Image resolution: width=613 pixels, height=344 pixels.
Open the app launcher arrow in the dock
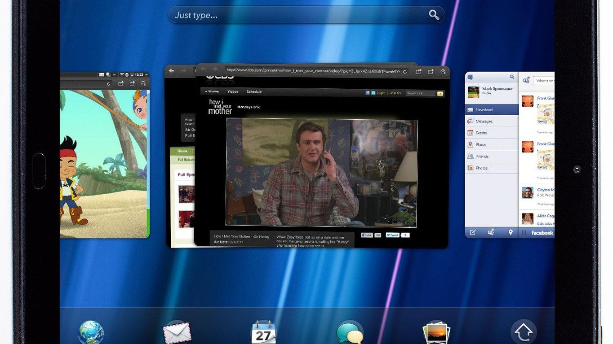pyautogui.click(x=523, y=332)
